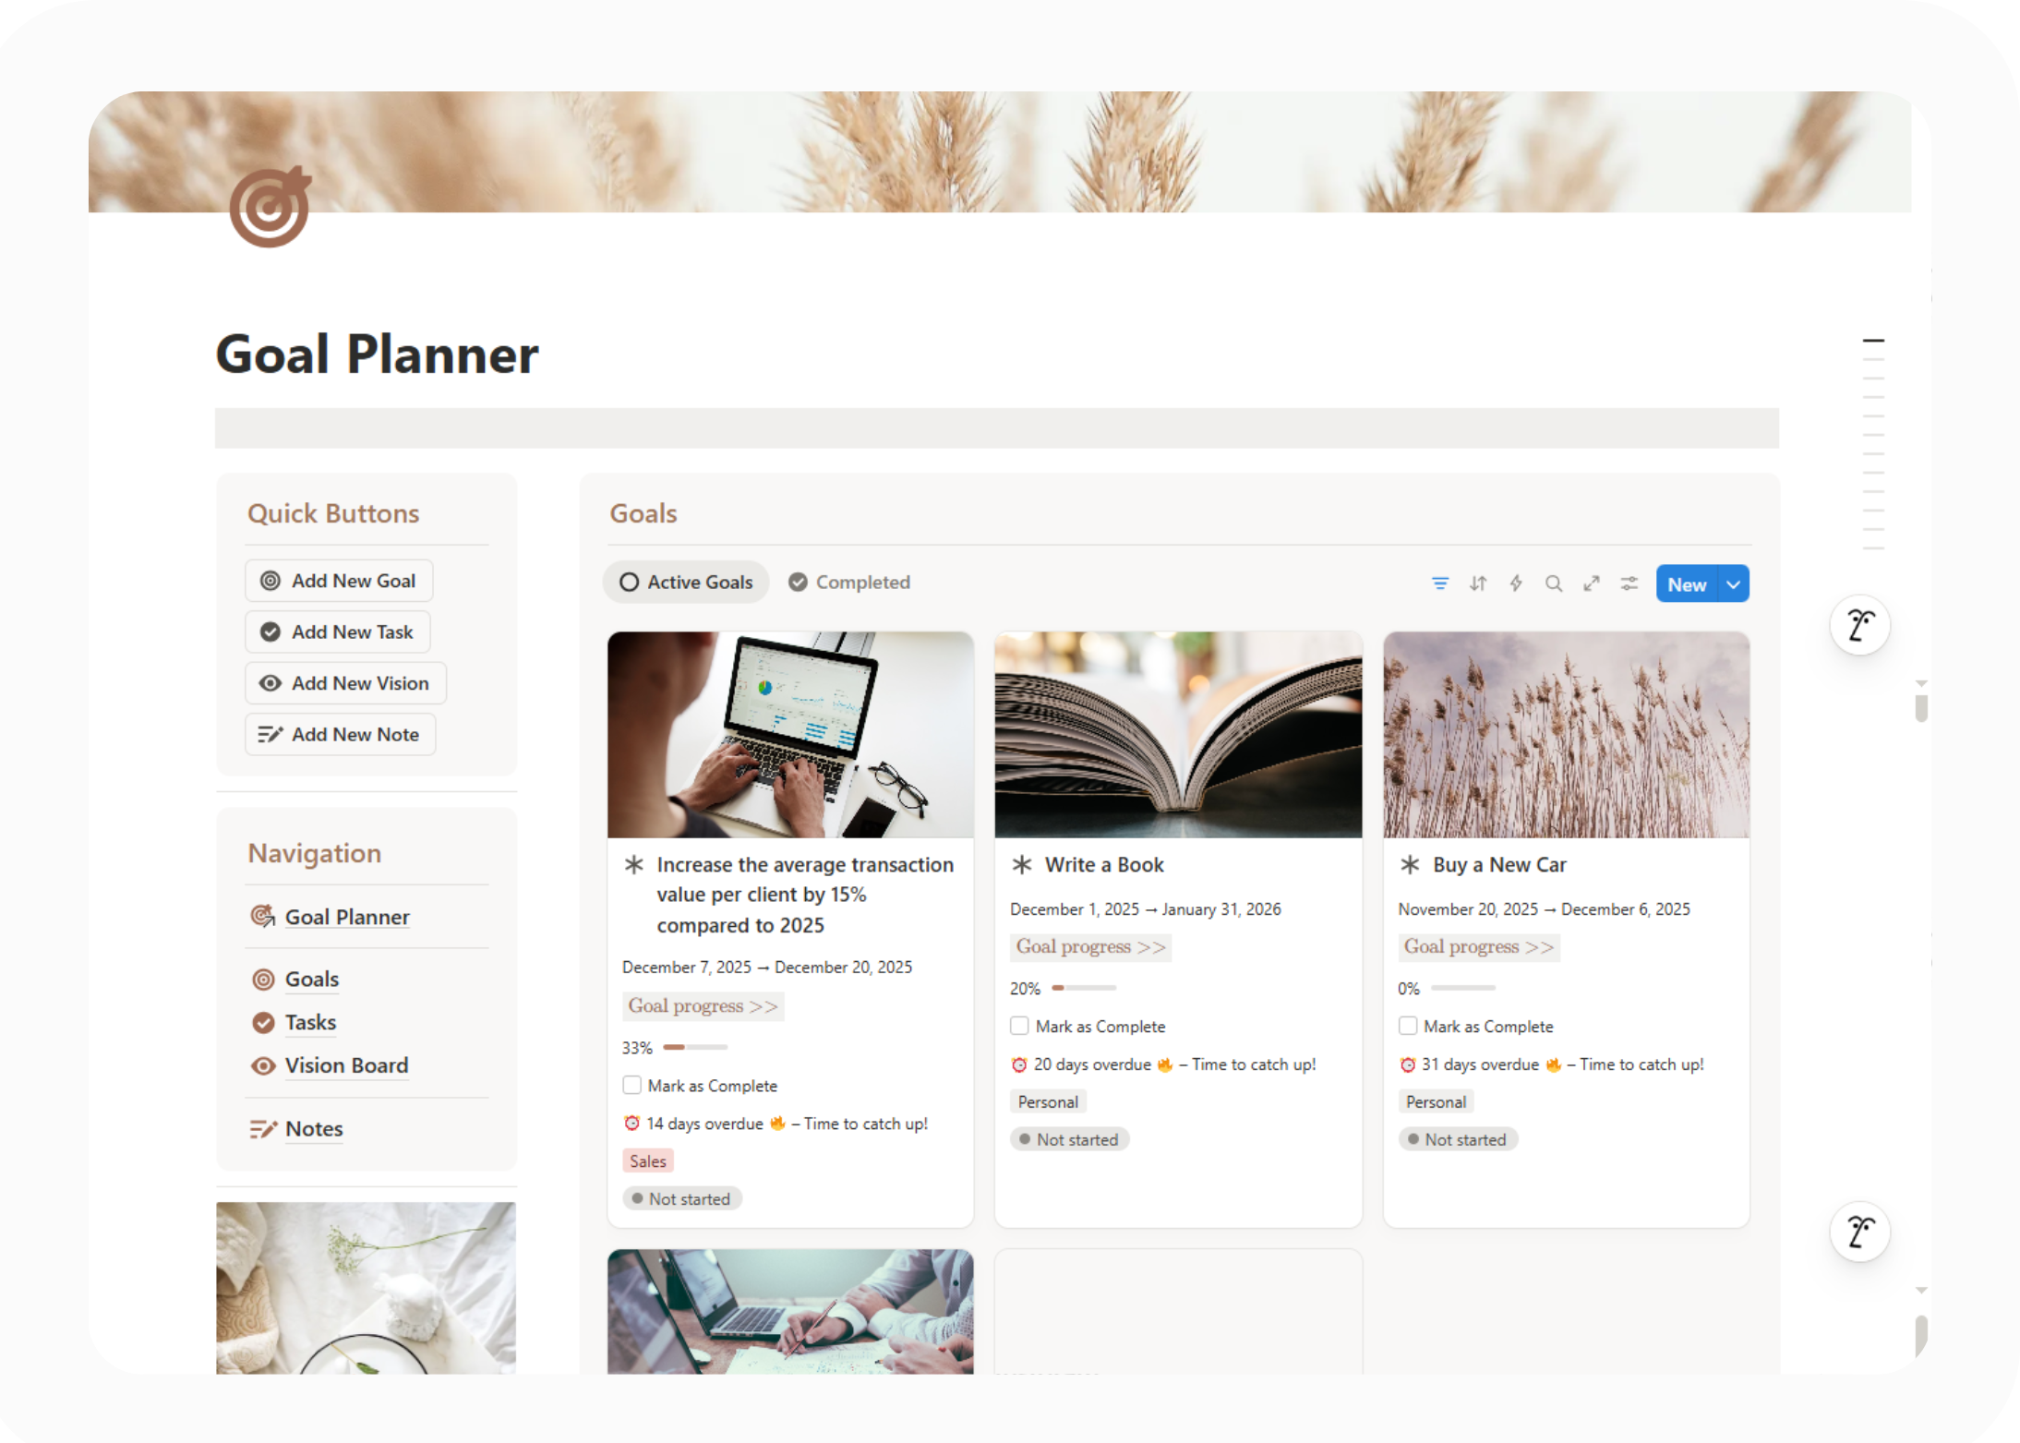Viewport: 2020px width, 1443px height.
Task: Tick Mark as Complete on transaction value goal
Action: pos(631,1085)
